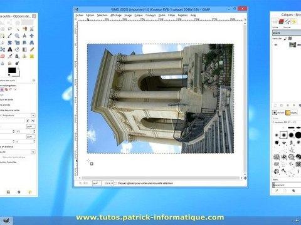
Task: Select the Bucket Fill tool
Action: pos(18,49)
